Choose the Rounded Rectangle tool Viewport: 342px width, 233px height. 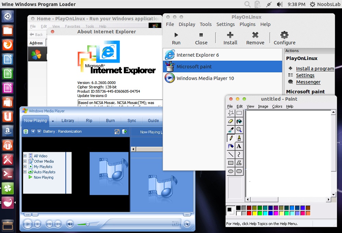[x=239, y=171]
